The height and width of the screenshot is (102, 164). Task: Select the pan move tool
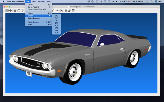tap(11, 11)
